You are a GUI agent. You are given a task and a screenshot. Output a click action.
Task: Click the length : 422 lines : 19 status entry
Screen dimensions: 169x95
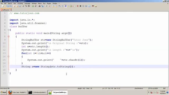pos(85,88)
